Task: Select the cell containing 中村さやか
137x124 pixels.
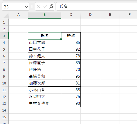Action: 45,103
